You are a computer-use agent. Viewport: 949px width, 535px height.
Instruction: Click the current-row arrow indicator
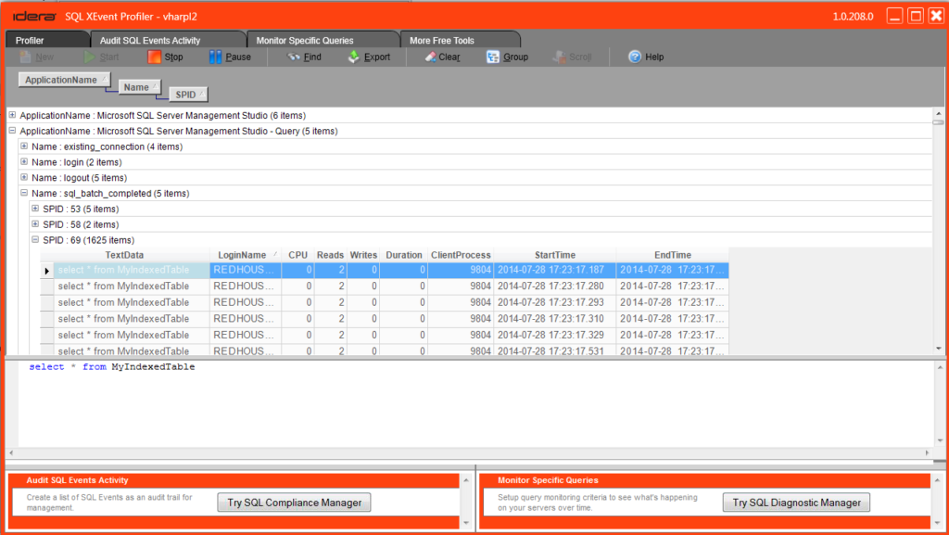pos(47,271)
